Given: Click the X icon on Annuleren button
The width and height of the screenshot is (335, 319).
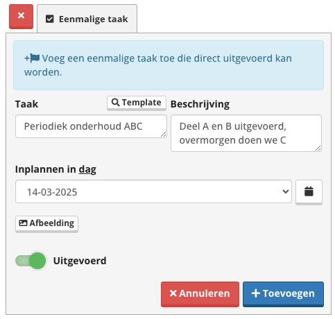Looking at the screenshot, I should [x=173, y=293].
